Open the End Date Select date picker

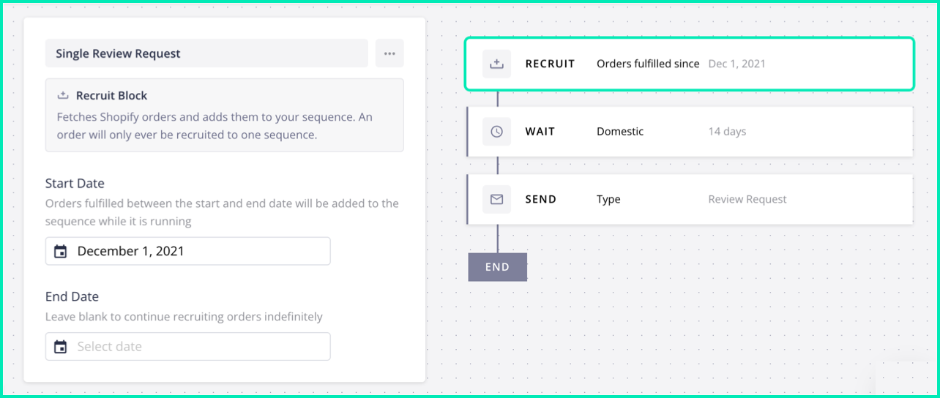tap(187, 347)
